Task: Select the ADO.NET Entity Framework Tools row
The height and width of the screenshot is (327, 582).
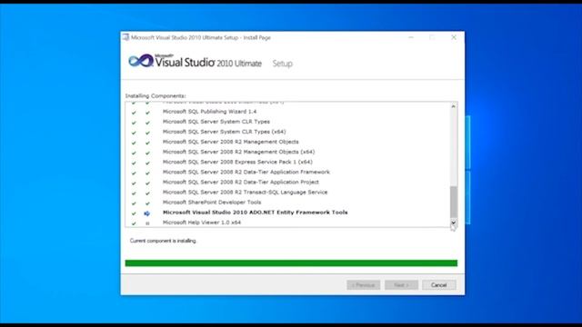Action: 255,212
